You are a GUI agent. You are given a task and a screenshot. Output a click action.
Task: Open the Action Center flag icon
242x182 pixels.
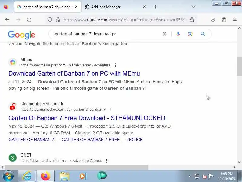pos(211,176)
